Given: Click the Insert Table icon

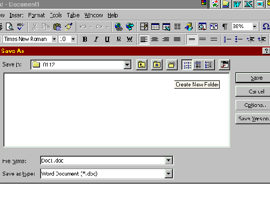Looking at the screenshot, I should [155, 26].
